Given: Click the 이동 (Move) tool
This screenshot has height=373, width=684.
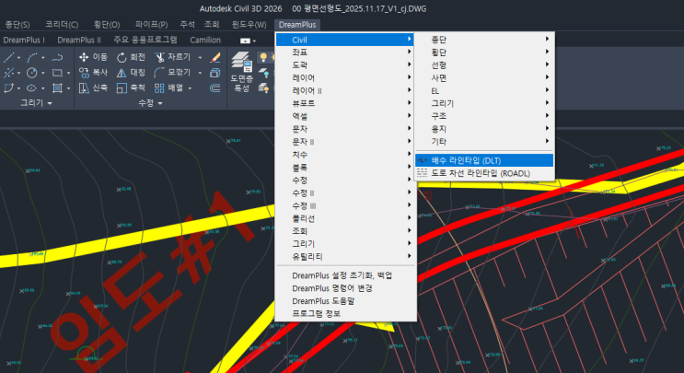Looking at the screenshot, I should coord(93,57).
